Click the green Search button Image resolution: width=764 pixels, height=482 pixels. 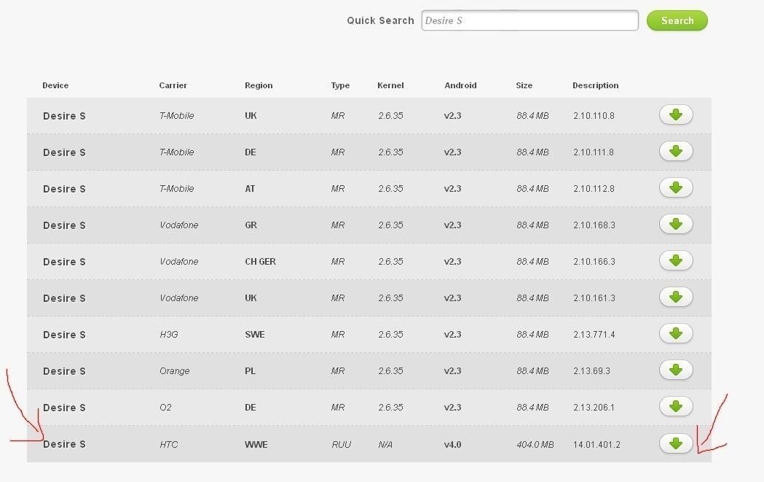pos(677,20)
